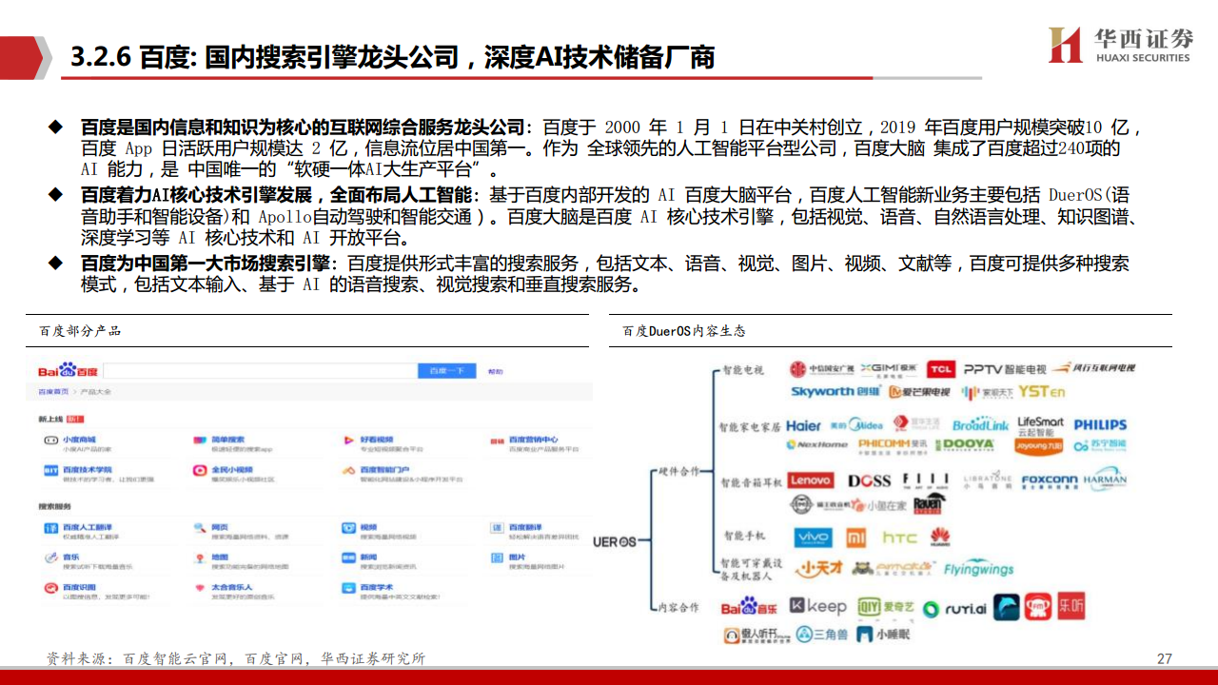1218x685 pixels.
Task: Click the 百度智能门户 icon
Action: 349,471
